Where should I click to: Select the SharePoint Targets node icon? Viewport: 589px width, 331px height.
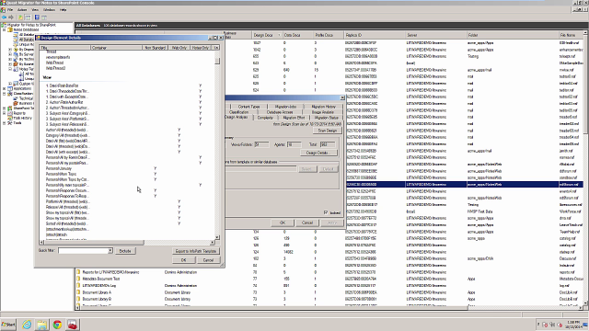10,108
